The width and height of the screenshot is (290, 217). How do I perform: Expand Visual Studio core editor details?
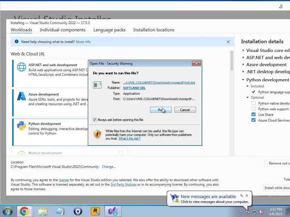(243, 50)
